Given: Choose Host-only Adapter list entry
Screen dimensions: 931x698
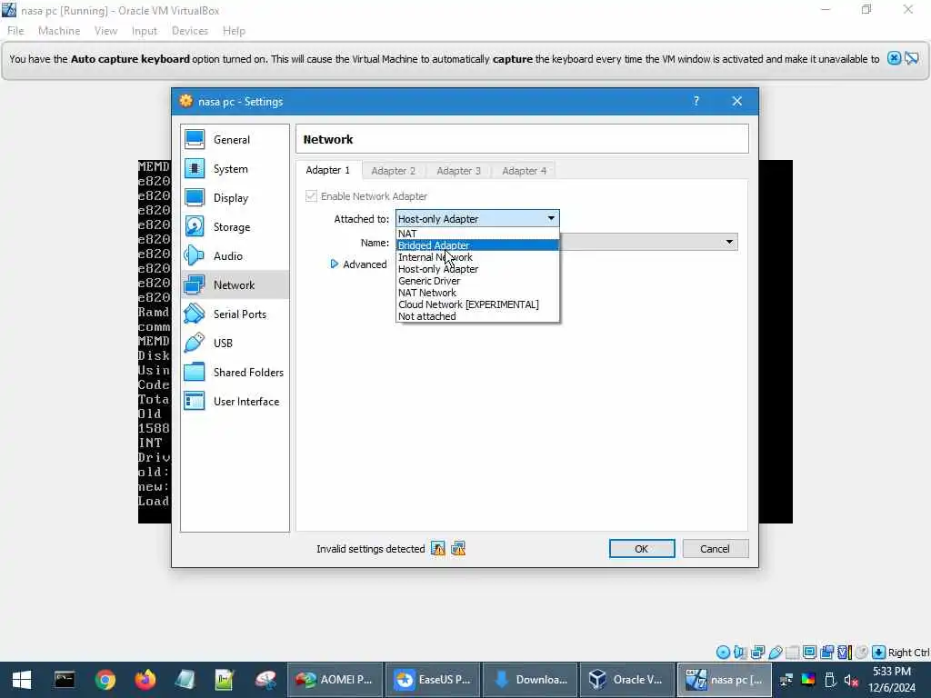Looking at the screenshot, I should [x=477, y=269].
